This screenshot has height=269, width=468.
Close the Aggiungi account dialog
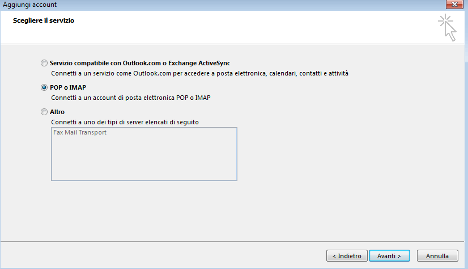[454, 4]
